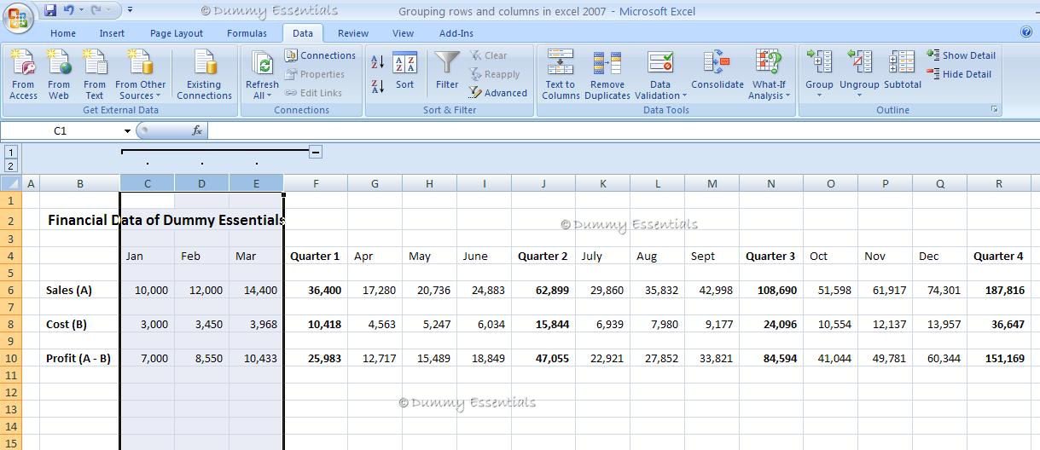
Task: Select column N header
Action: tap(771, 183)
